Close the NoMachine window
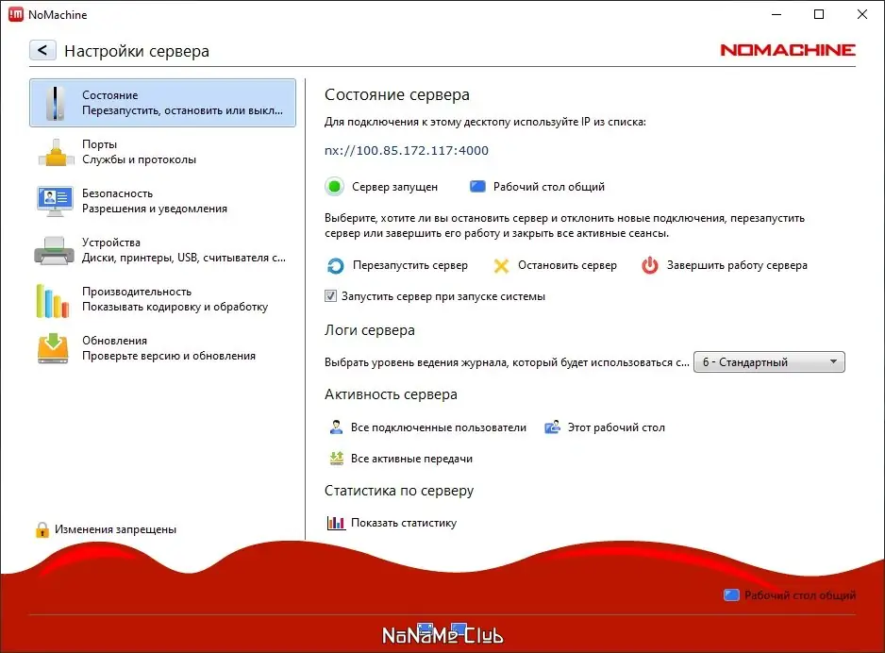This screenshot has width=885, height=653. click(861, 15)
